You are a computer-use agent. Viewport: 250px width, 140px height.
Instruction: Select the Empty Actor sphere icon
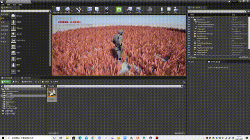tap(13, 16)
